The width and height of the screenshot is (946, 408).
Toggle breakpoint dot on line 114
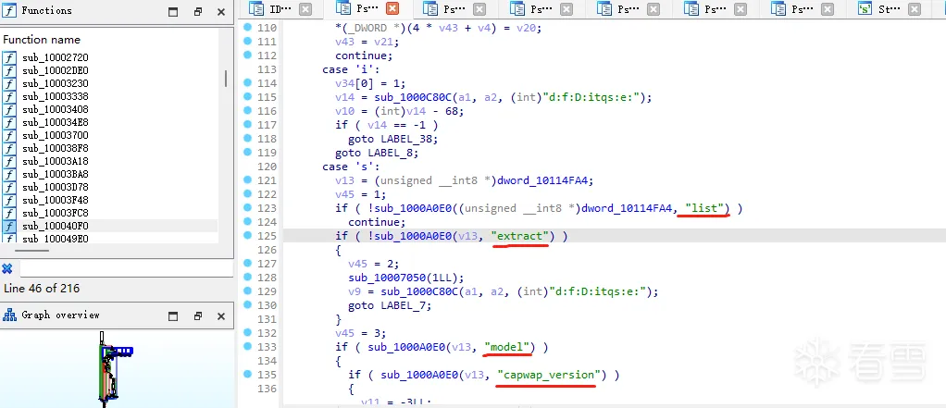tap(247, 82)
